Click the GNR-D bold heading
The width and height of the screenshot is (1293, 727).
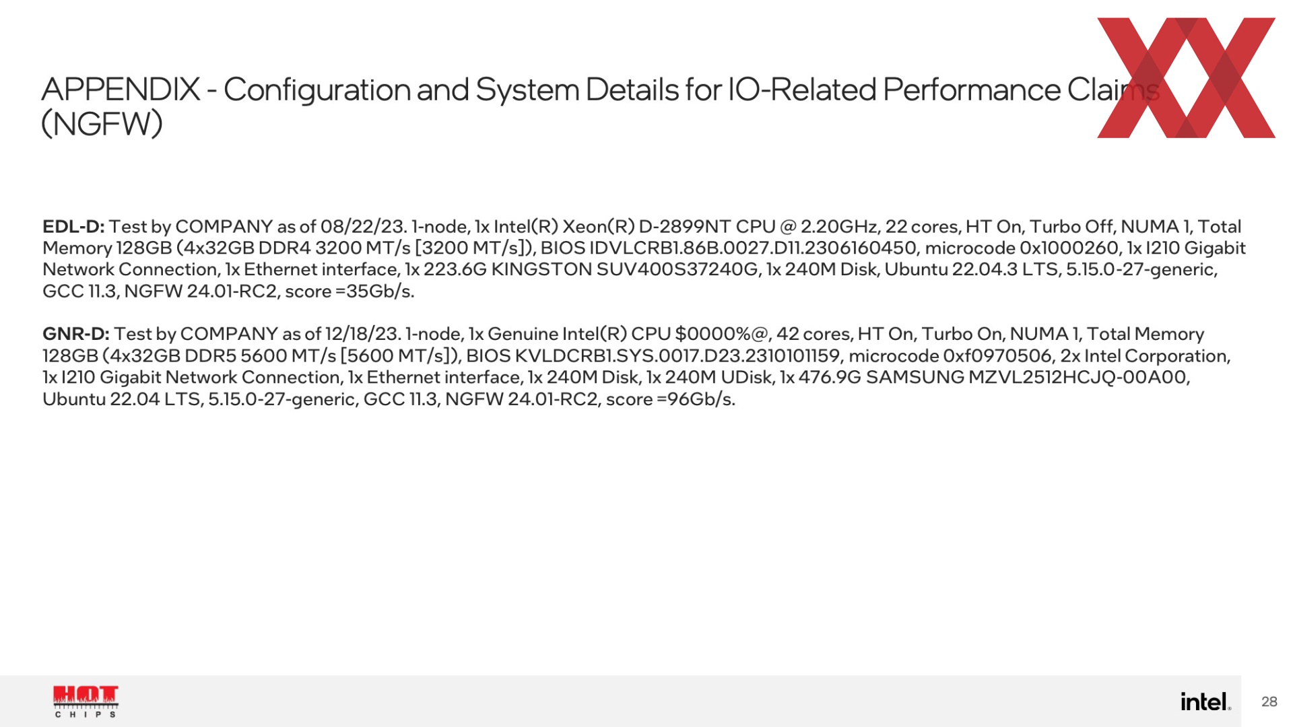pos(75,334)
